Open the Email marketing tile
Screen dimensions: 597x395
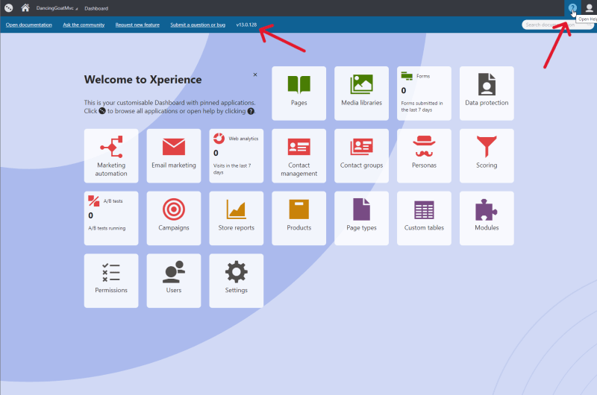174,156
